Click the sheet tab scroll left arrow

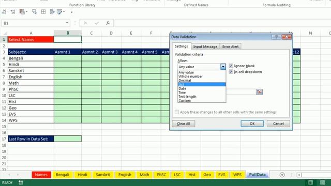click(9, 175)
